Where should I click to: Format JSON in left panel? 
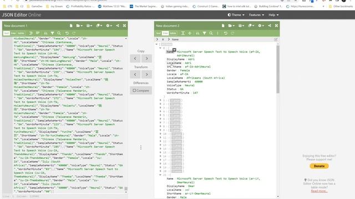coord(31,33)
